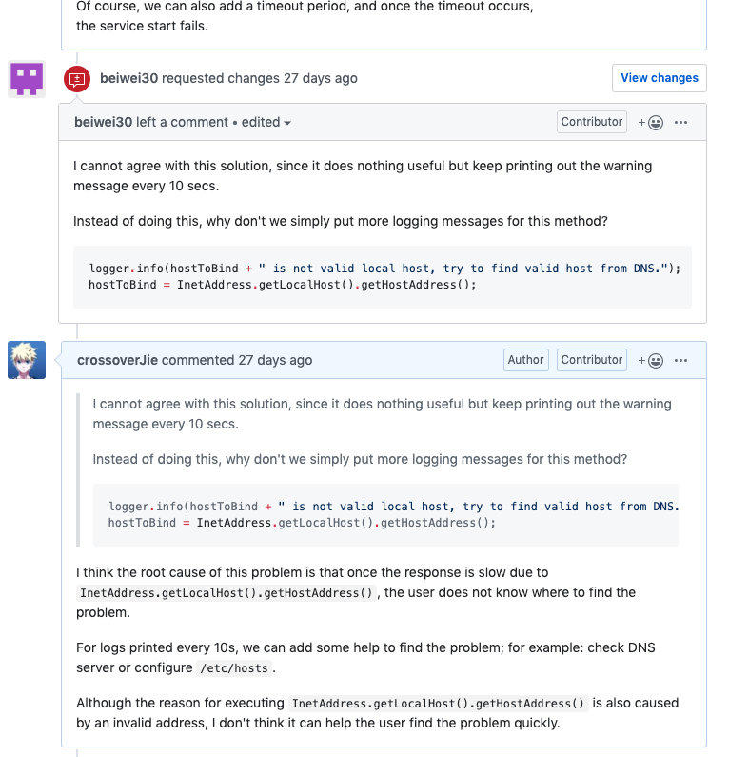Image resolution: width=729 pixels, height=757 pixels.
Task: Open crossoverJie username link
Action: [x=118, y=360]
